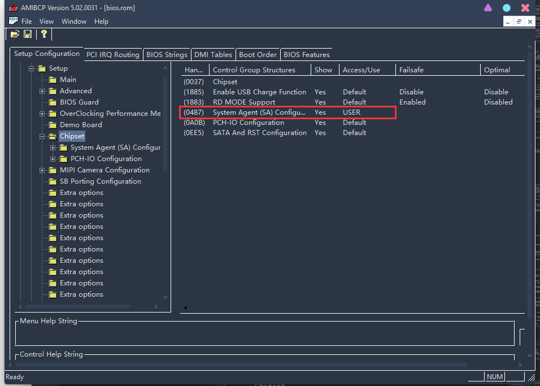The image size is (540, 386).
Task: Select the Chipset tree item
Action: 72,136
